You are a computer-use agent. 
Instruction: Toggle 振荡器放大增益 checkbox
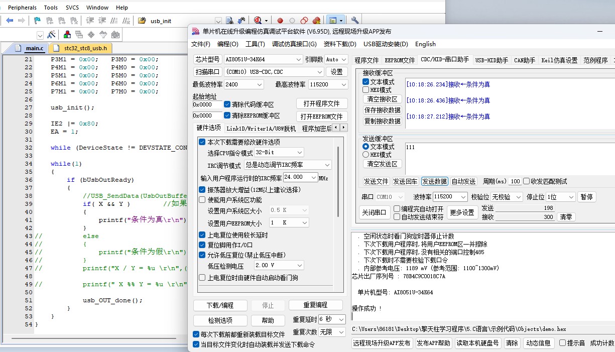pos(202,190)
